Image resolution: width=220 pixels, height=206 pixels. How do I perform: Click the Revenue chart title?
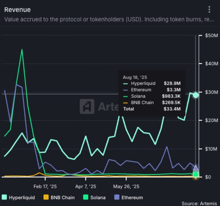point(17,10)
